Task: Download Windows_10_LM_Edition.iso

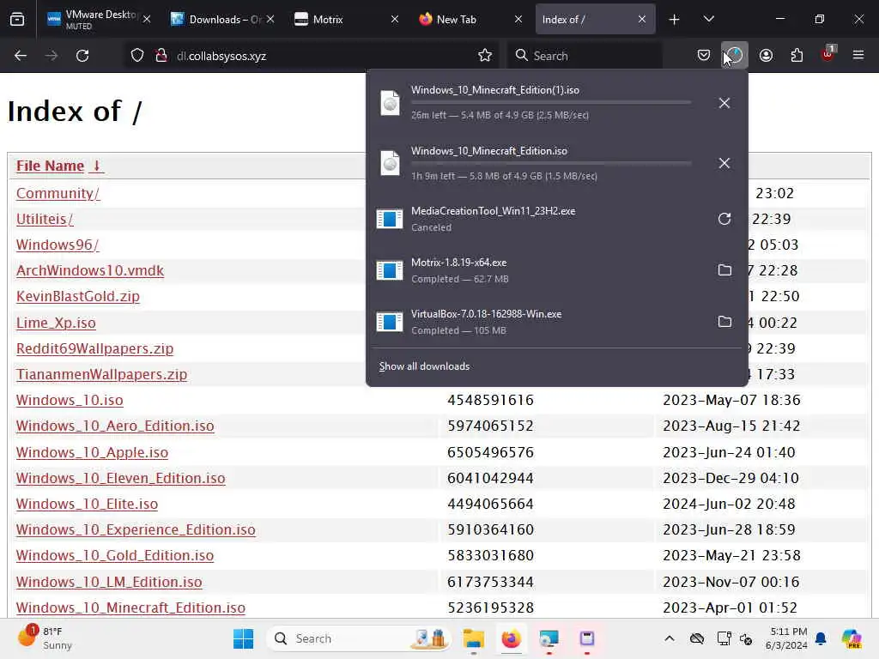Action: coord(109,582)
